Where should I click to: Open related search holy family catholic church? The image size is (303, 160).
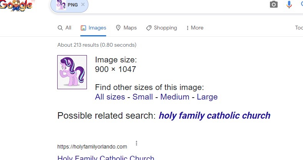click(x=214, y=116)
